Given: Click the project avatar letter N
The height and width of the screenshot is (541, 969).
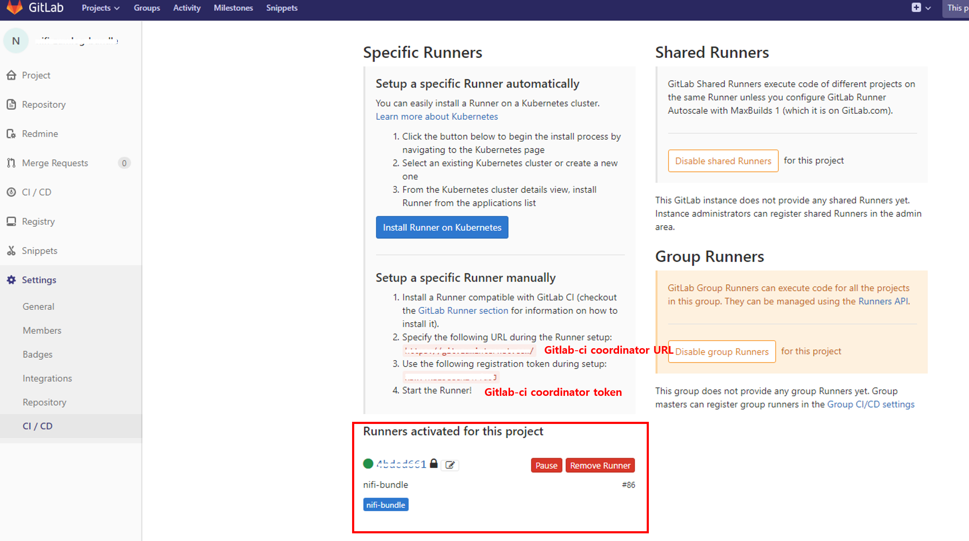Looking at the screenshot, I should click(x=15, y=40).
